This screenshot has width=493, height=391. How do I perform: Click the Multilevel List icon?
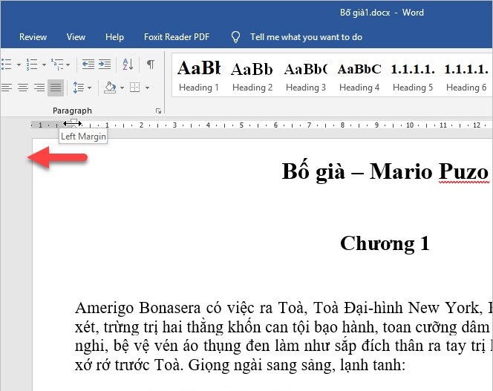pos(57,65)
